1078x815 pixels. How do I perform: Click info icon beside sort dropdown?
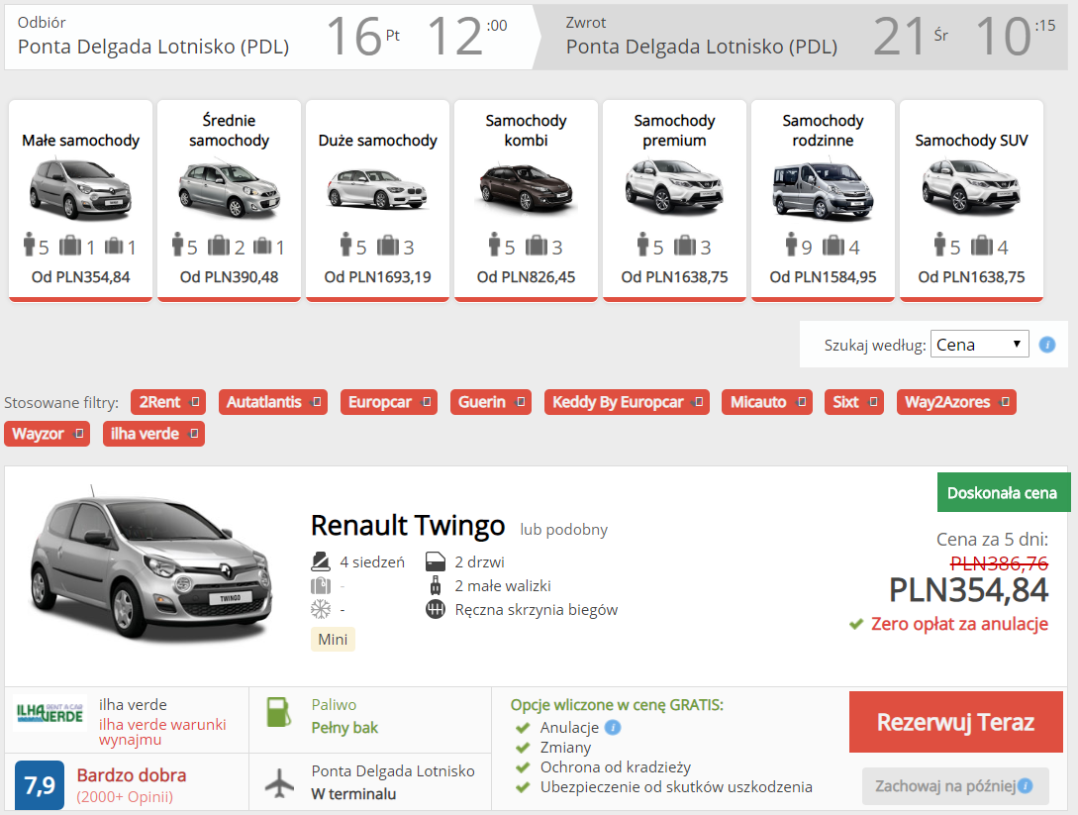1047,345
